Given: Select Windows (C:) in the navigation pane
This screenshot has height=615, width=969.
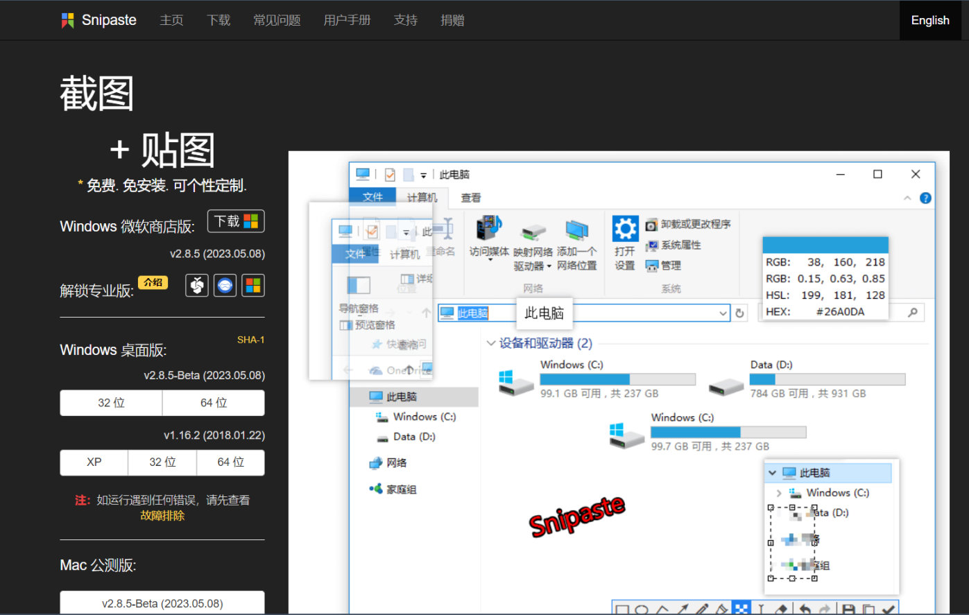Looking at the screenshot, I should point(416,417).
